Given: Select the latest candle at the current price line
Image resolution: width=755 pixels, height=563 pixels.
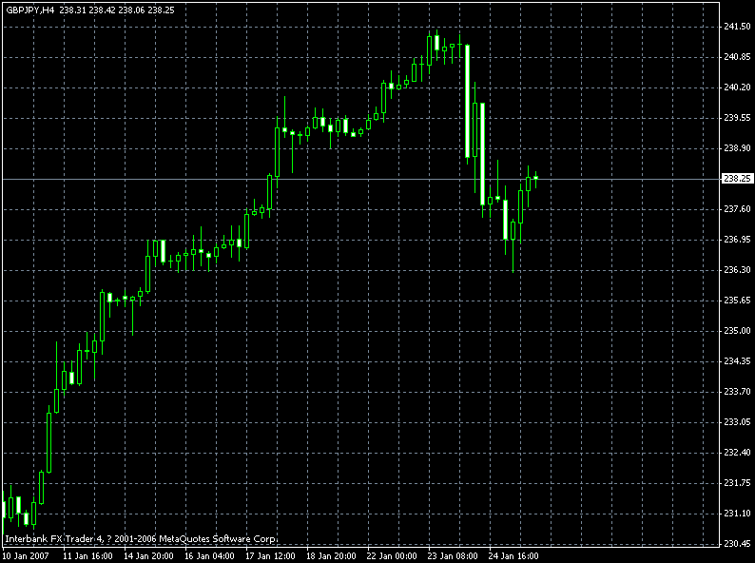Looking at the screenshot, I should coord(536,179).
